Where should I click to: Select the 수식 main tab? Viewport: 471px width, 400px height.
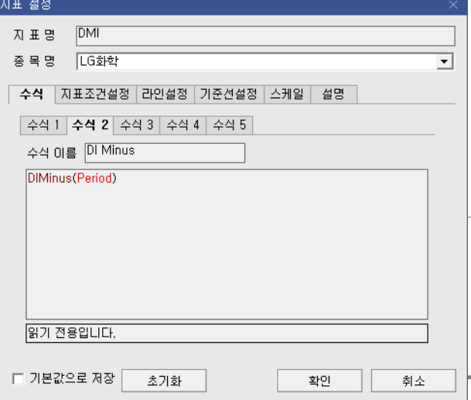coord(32,94)
